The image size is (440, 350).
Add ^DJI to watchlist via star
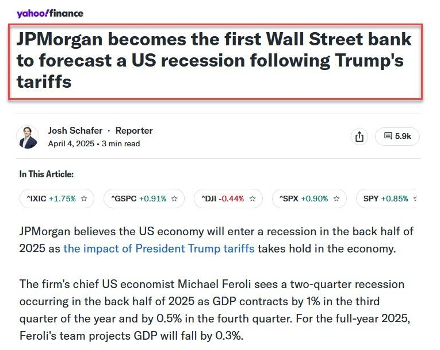[x=252, y=199]
